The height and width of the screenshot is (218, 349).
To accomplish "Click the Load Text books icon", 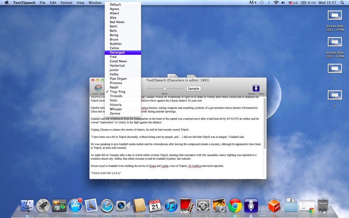I will click(98, 88).
